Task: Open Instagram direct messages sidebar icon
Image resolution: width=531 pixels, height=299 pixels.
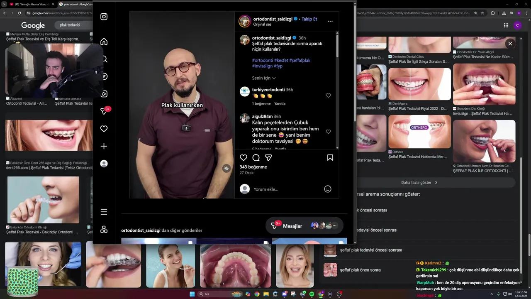Action: 104,111
